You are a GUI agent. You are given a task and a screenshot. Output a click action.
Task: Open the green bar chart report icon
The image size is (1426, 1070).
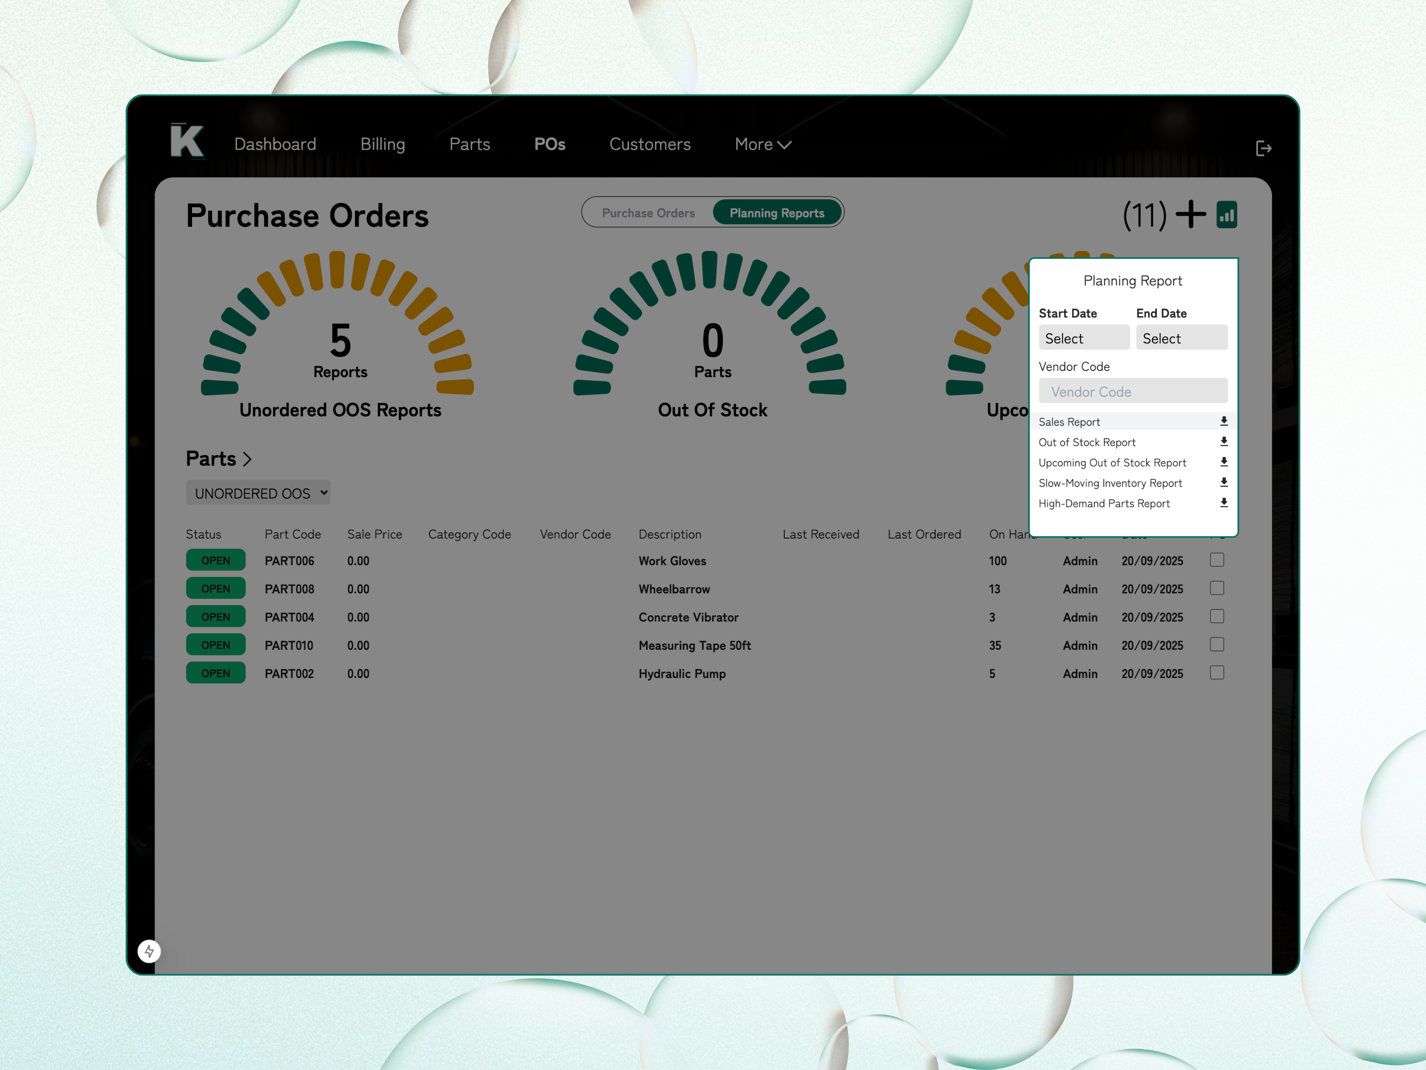tap(1226, 215)
